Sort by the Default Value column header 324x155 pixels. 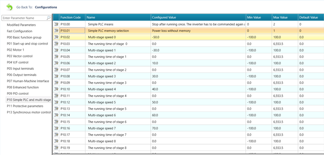[311, 18]
